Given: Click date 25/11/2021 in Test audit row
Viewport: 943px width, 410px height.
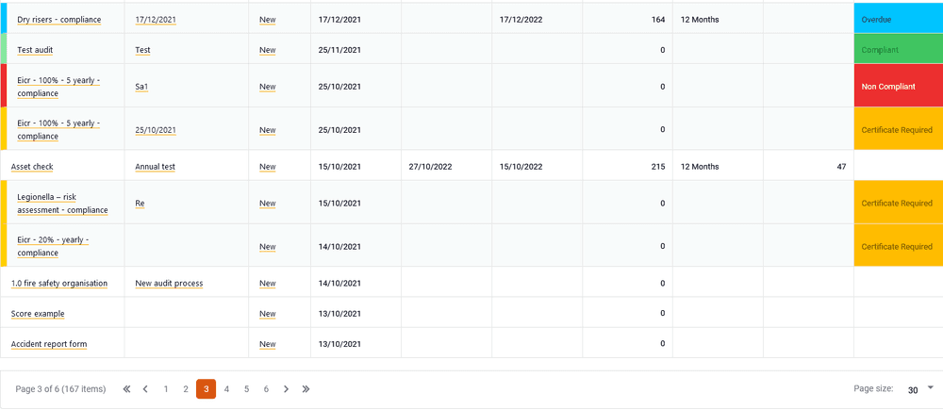Looking at the screenshot, I should (x=339, y=50).
